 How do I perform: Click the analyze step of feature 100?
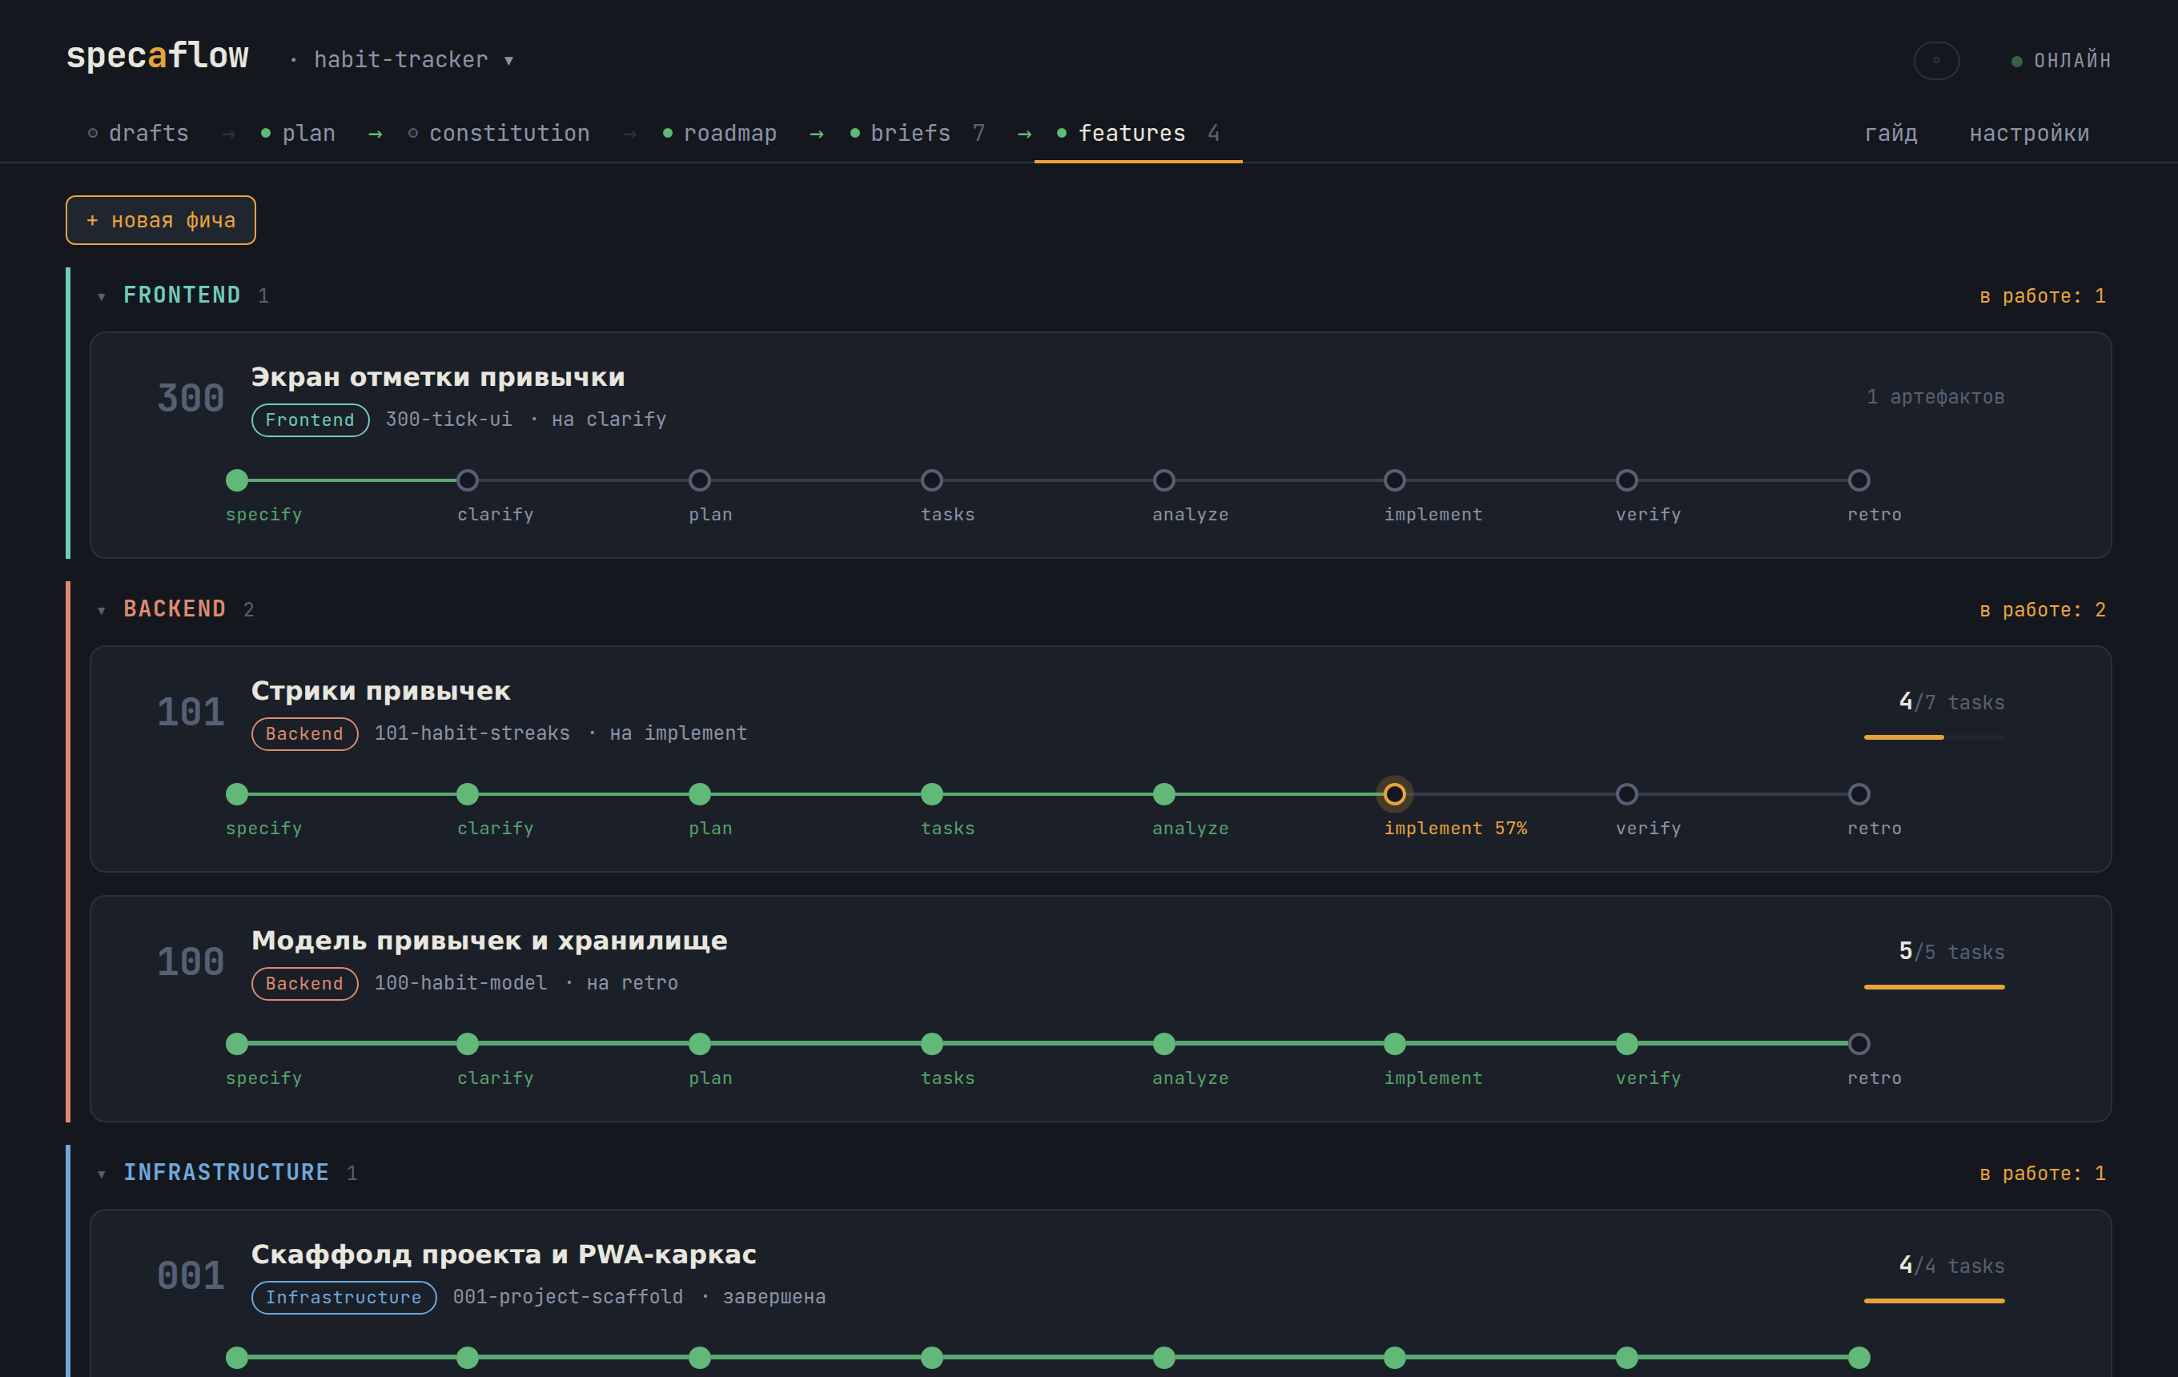tap(1164, 1043)
